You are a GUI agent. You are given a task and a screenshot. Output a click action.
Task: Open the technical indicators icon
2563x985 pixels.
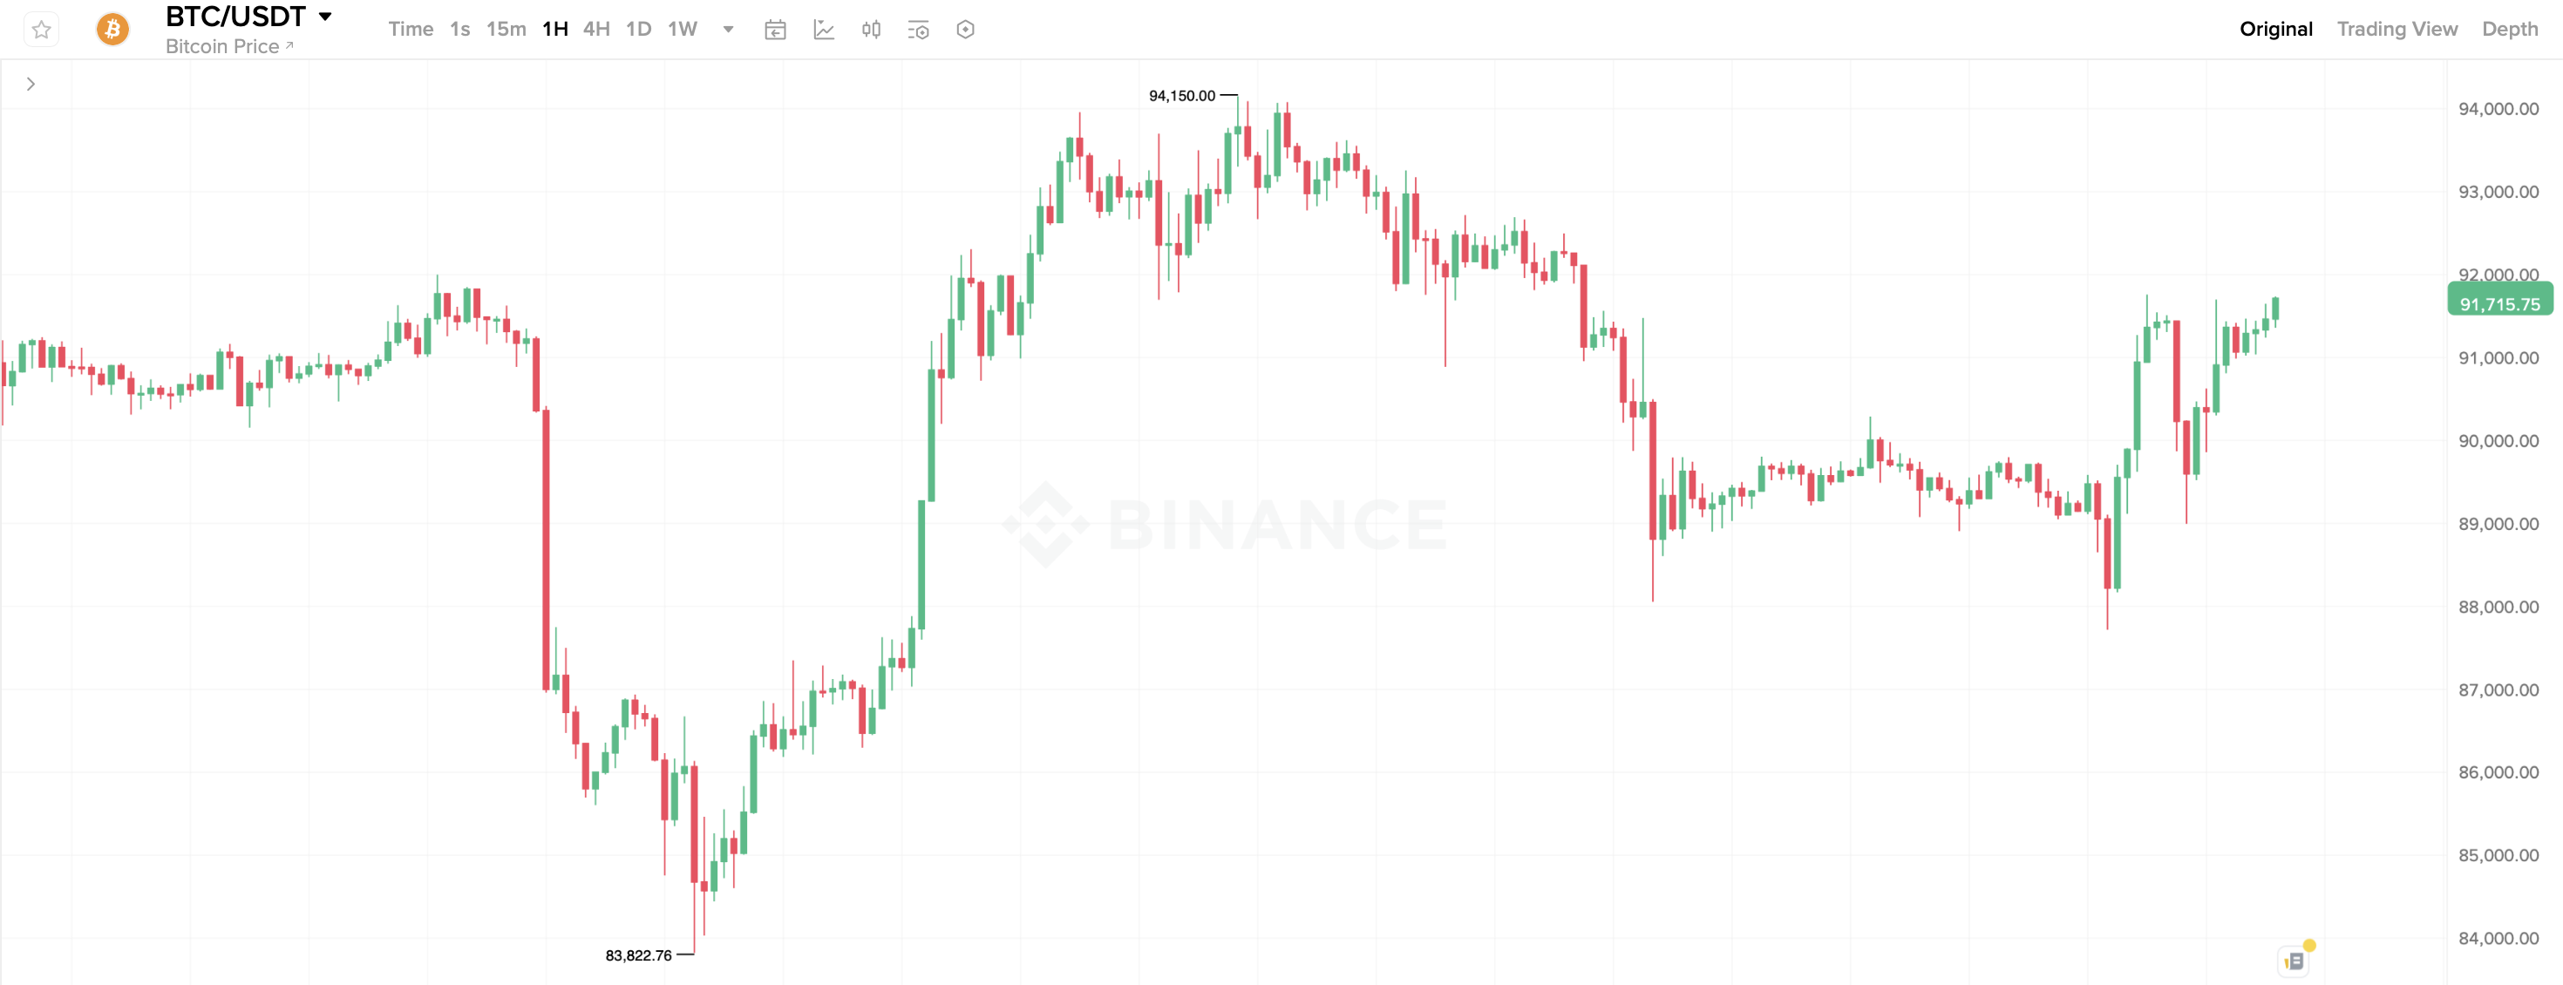(x=824, y=30)
